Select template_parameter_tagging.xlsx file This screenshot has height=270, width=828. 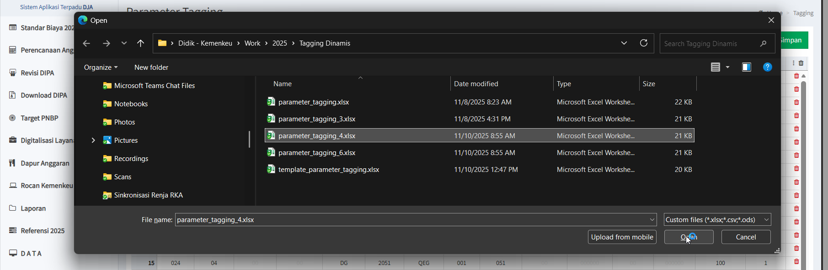pyautogui.click(x=328, y=170)
